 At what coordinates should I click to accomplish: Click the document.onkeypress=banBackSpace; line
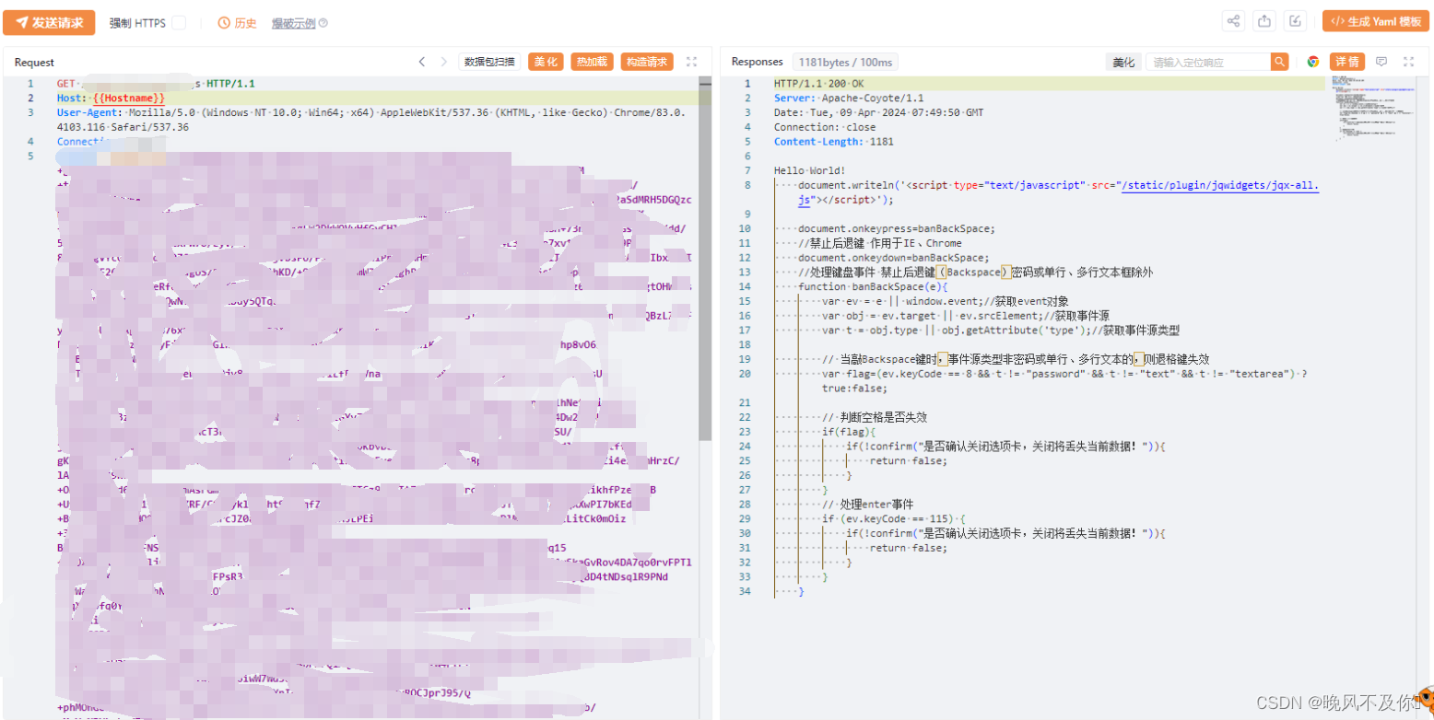coord(897,228)
